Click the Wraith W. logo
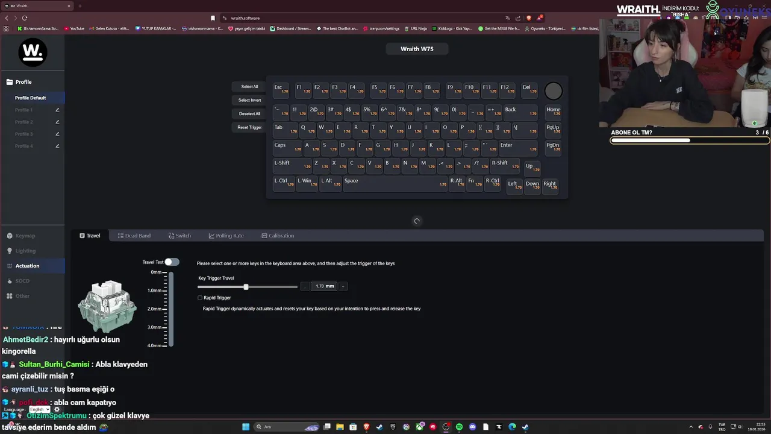The height and width of the screenshot is (434, 771). click(x=33, y=53)
